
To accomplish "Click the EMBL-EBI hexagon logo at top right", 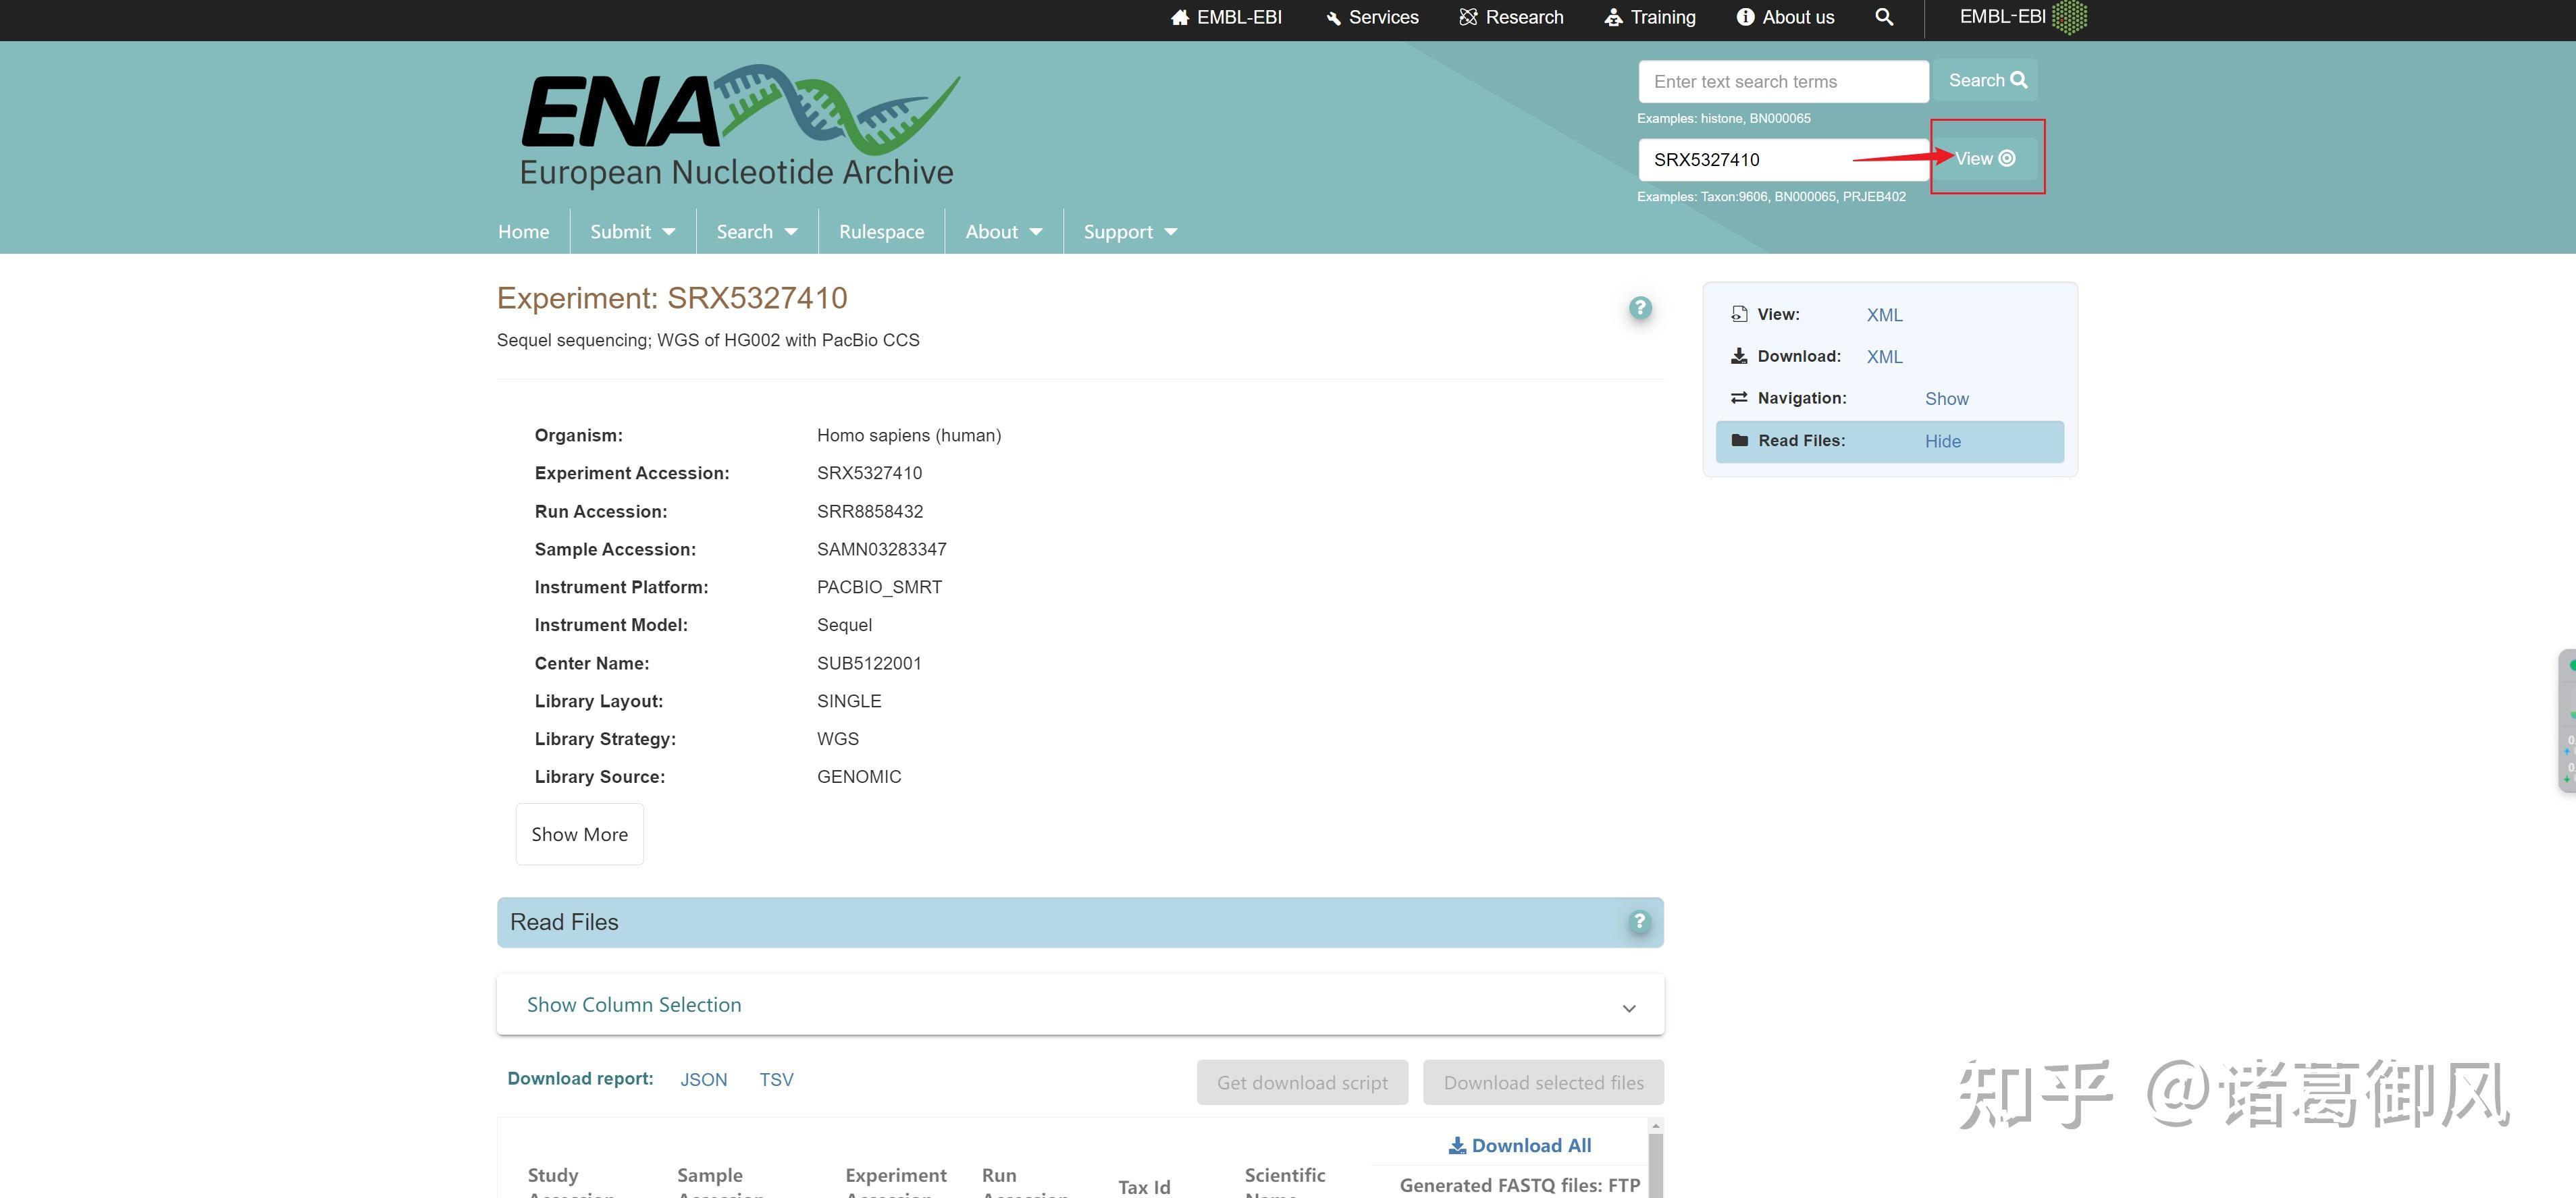I will tap(2069, 17).
